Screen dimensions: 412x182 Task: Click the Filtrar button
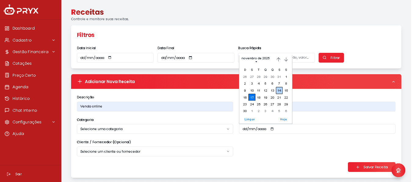pos(331,58)
